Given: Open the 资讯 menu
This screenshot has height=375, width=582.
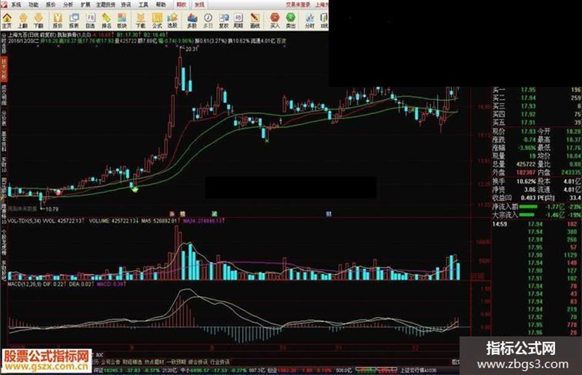Looking at the screenshot, I should (126, 5).
